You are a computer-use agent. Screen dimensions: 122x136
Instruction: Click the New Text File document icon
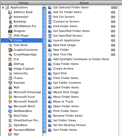(x=50, y=55)
